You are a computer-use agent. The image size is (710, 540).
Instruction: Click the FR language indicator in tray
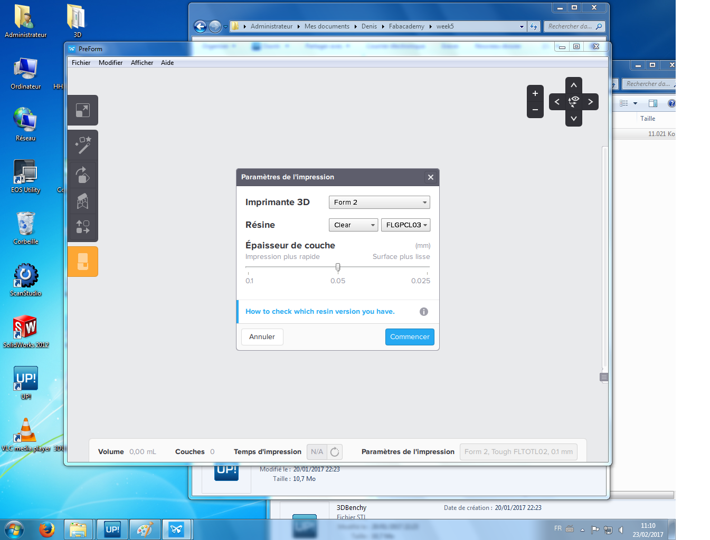558,528
